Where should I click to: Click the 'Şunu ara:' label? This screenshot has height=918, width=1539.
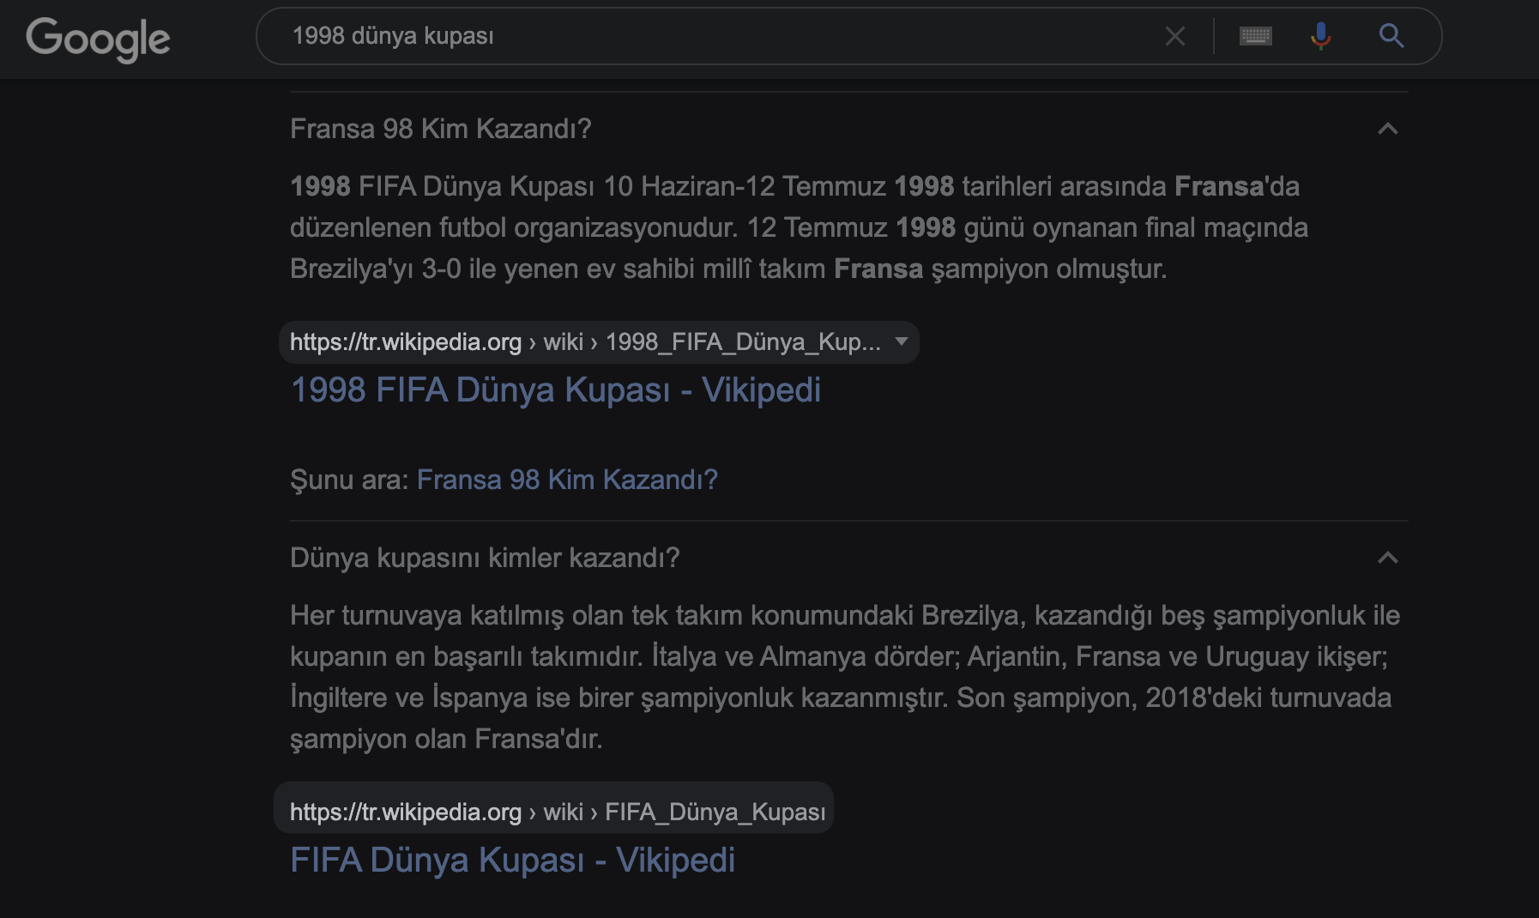pos(350,479)
